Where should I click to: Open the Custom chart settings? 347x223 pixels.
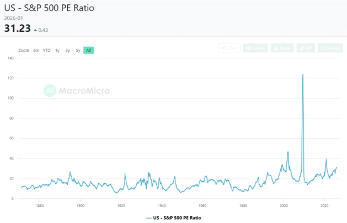[x=255, y=48]
